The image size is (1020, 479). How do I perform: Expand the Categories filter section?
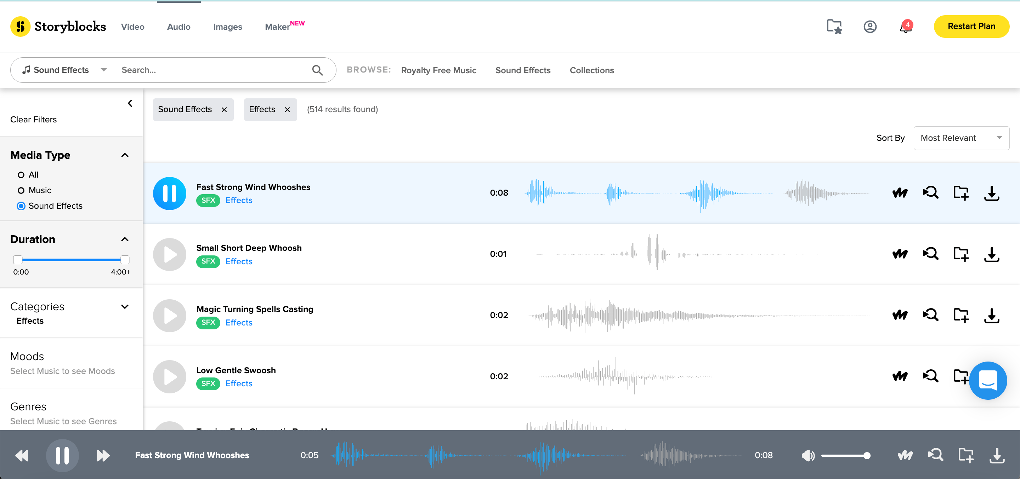point(125,307)
